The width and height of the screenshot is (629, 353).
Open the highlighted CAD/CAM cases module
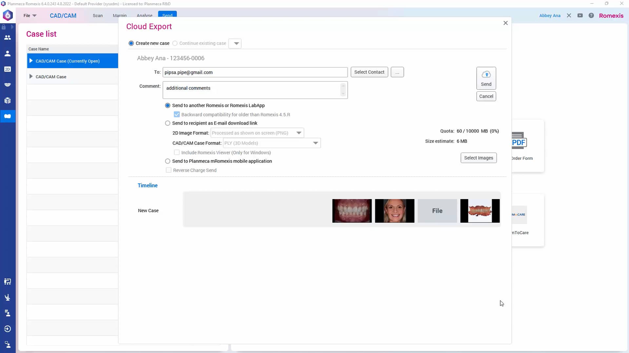[7, 116]
